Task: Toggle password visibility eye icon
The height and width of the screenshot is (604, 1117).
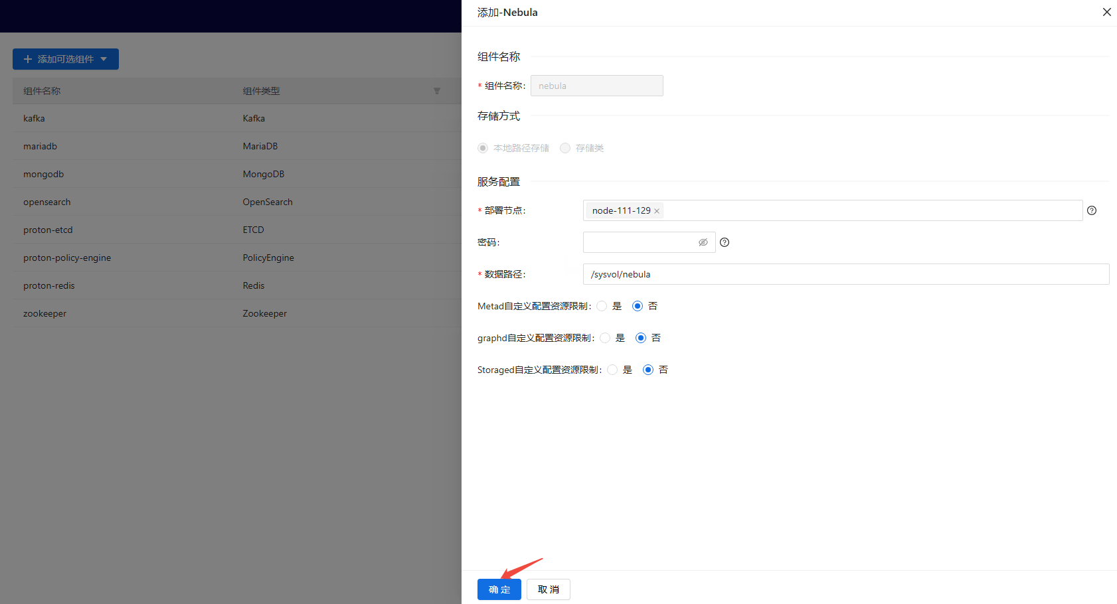Action: click(703, 242)
